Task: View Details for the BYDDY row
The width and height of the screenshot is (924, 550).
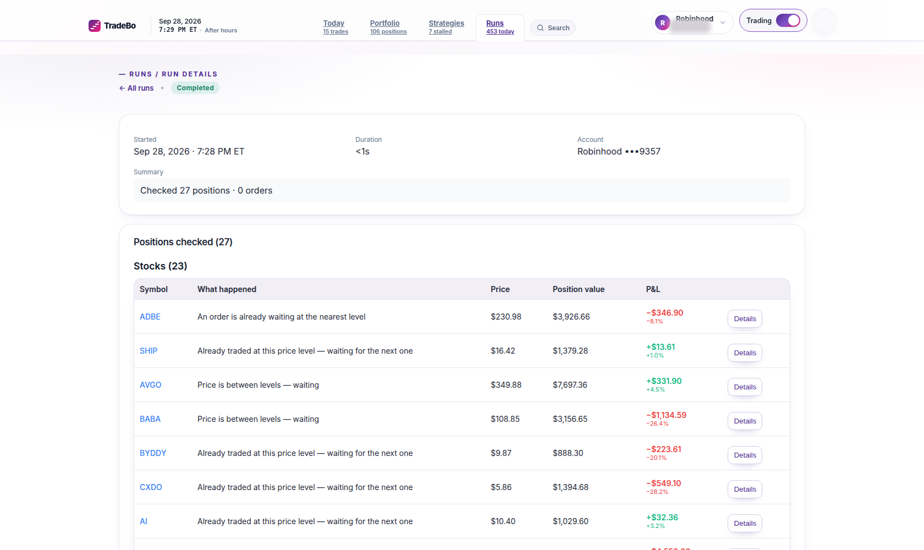Action: pos(745,455)
